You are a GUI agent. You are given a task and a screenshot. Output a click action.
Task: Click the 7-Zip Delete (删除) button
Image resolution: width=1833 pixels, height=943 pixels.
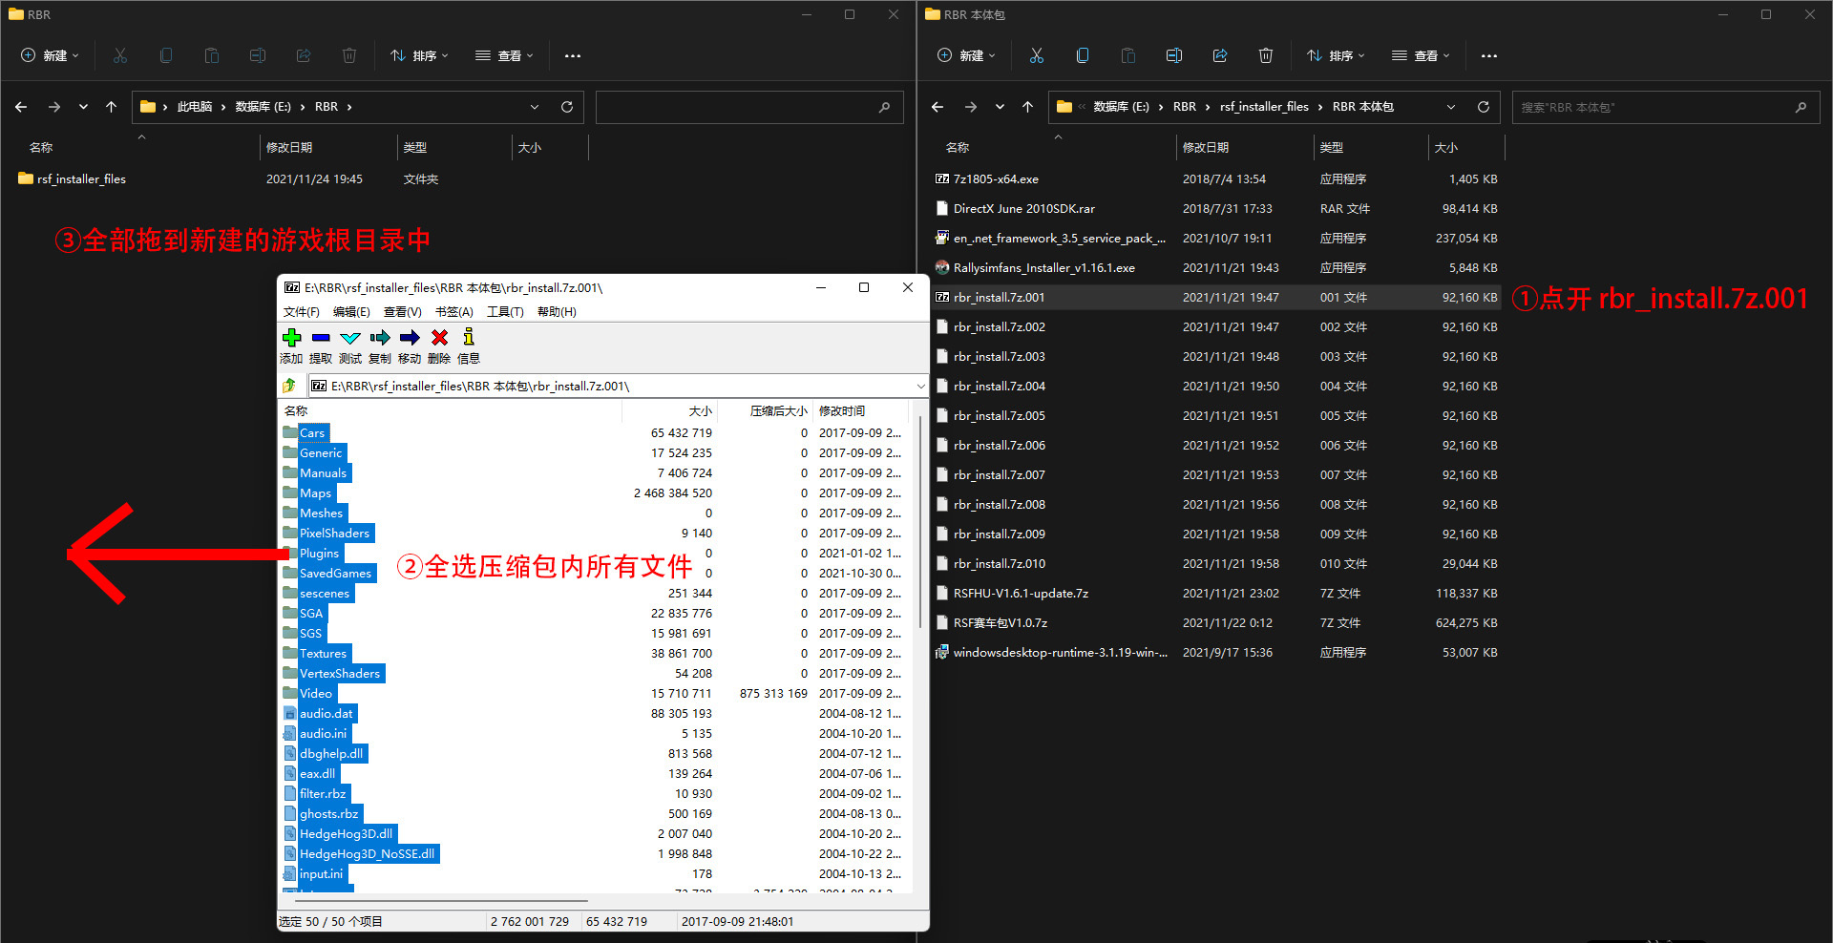pos(439,346)
